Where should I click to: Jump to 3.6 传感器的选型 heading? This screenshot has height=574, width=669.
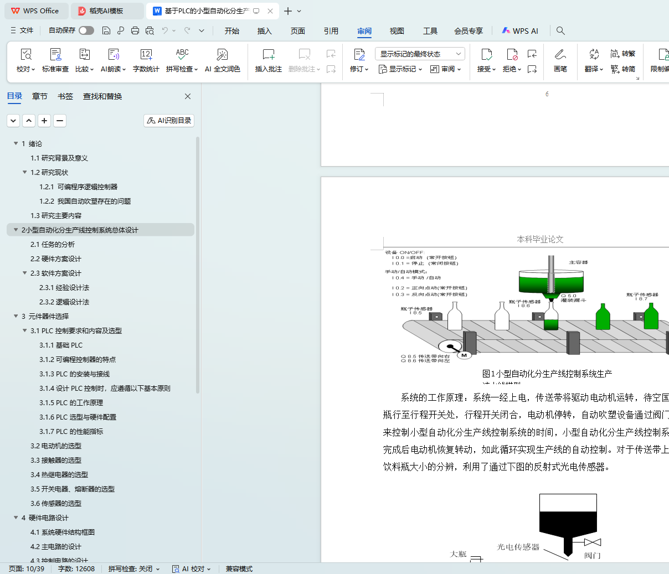point(56,503)
